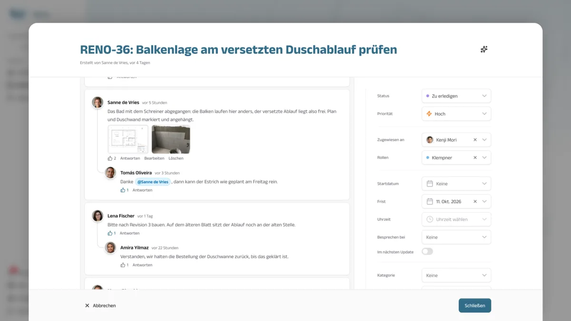This screenshot has height=321, width=571.
Task: Open the Kategorie dropdown
Action: point(456,275)
